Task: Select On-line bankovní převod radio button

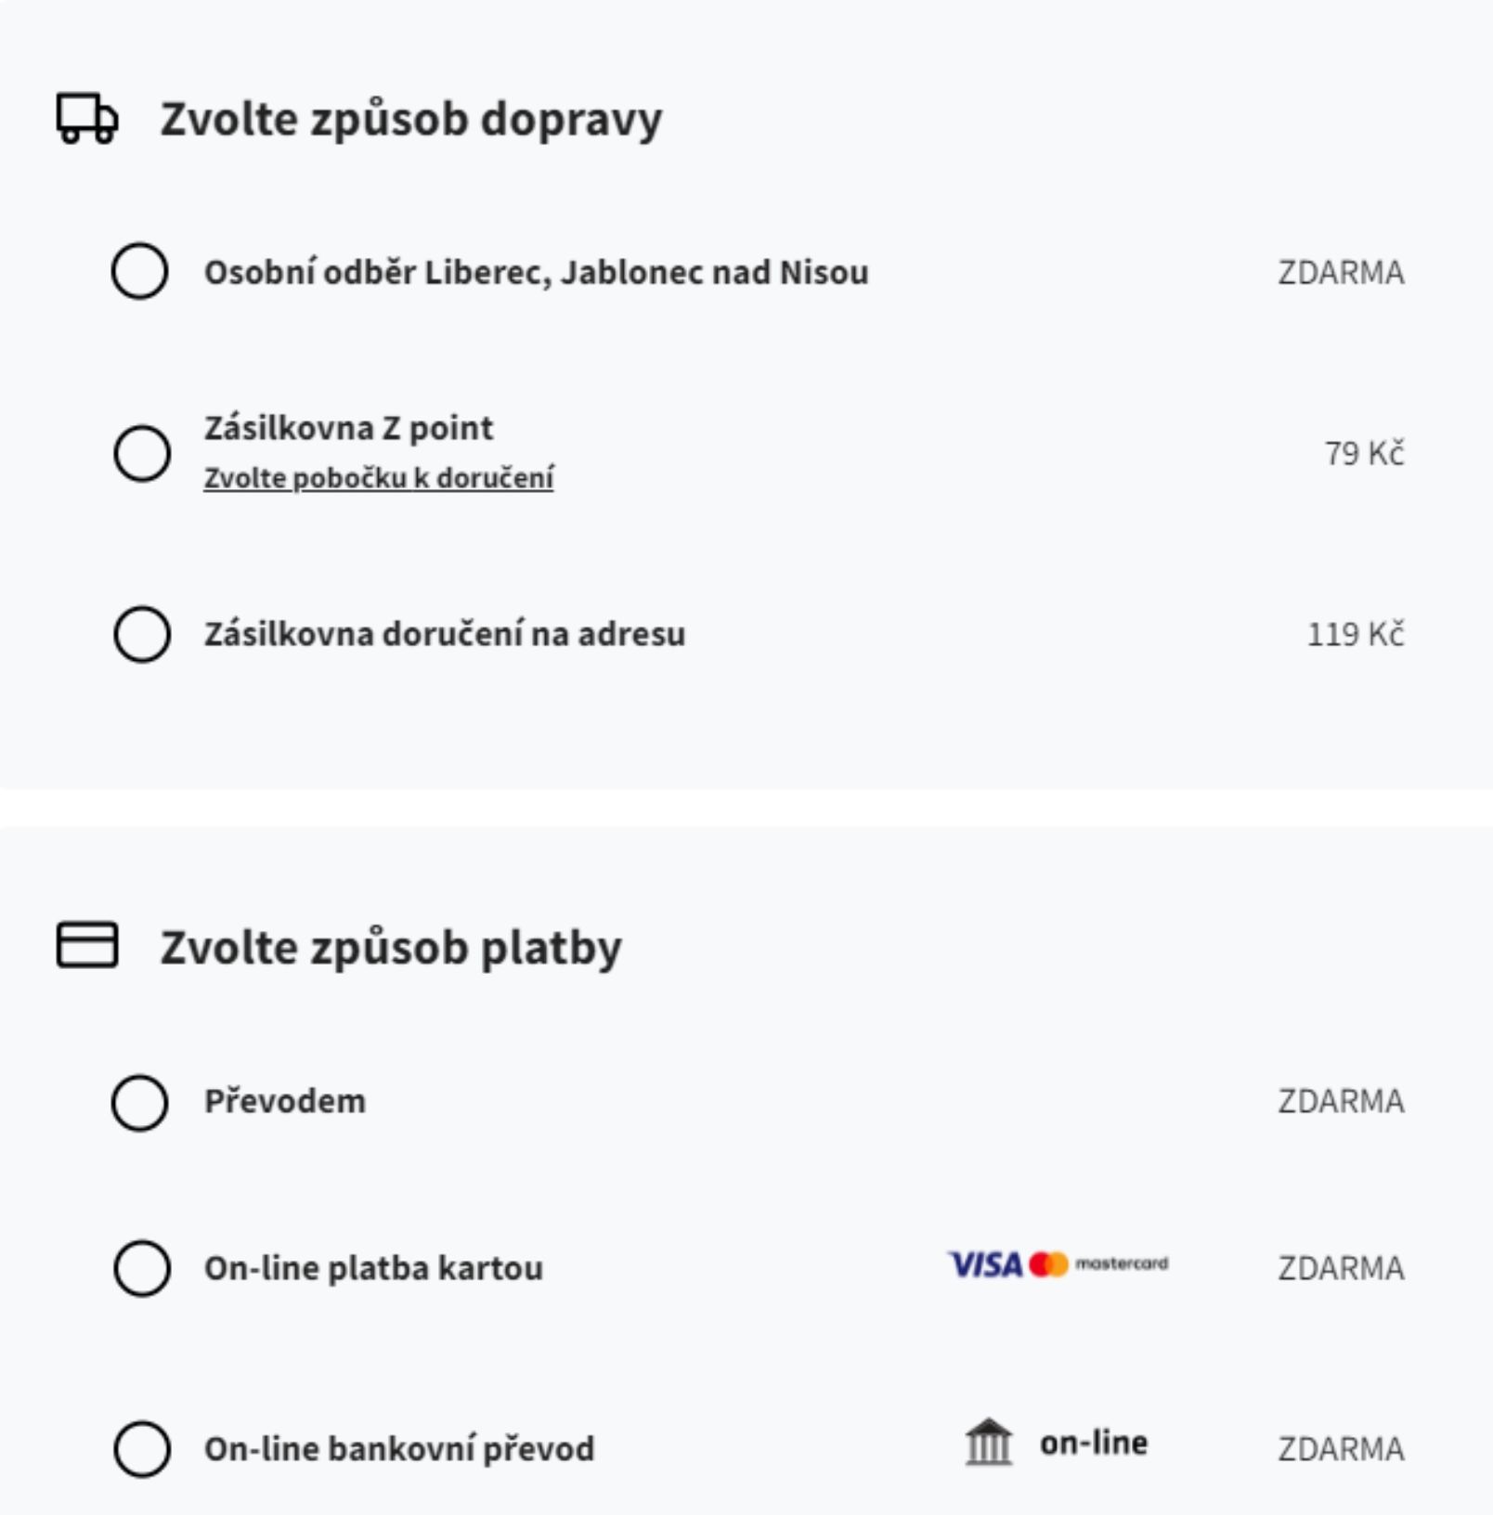Action: pyautogui.click(x=142, y=1449)
